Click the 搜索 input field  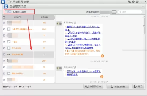[130, 12]
